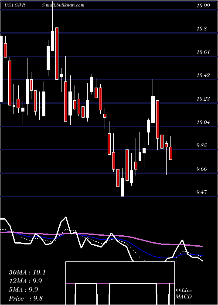Click the MACD histogram box
Image resolution: width=218 pixels, height=305 pixels.
[x=120, y=283]
